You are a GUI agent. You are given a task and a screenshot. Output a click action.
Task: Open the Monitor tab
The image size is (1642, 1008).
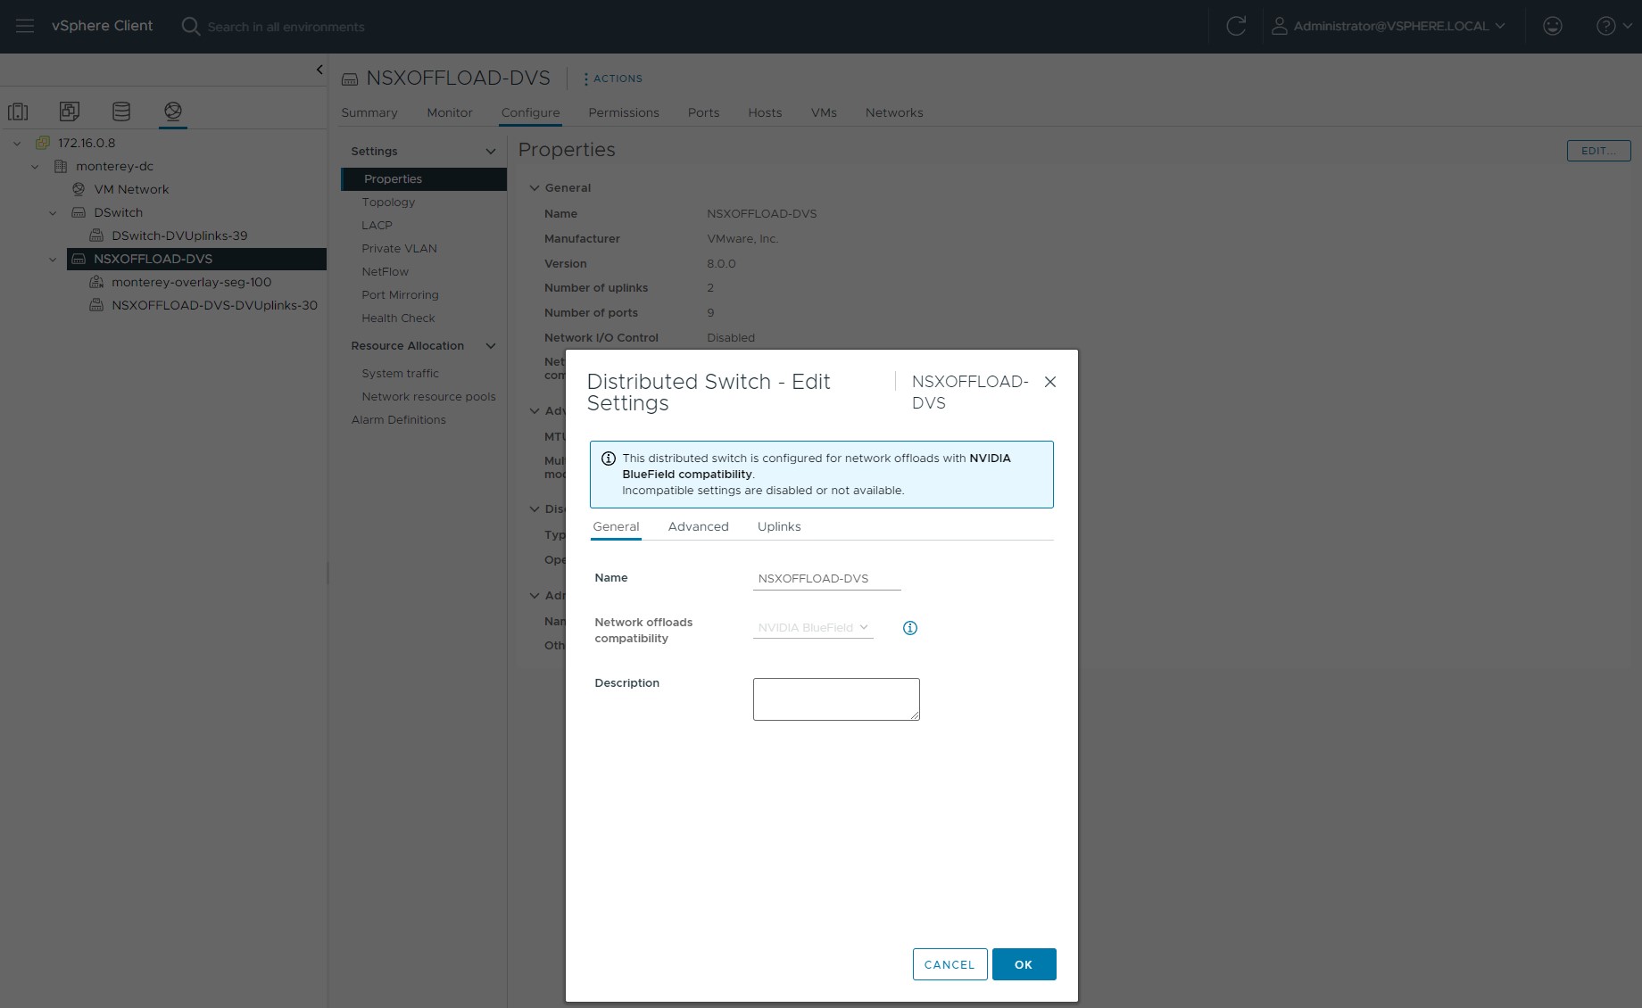pyautogui.click(x=450, y=113)
